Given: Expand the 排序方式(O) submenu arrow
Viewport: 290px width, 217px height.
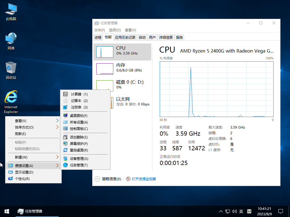Looking at the screenshot, I should coord(57,127).
